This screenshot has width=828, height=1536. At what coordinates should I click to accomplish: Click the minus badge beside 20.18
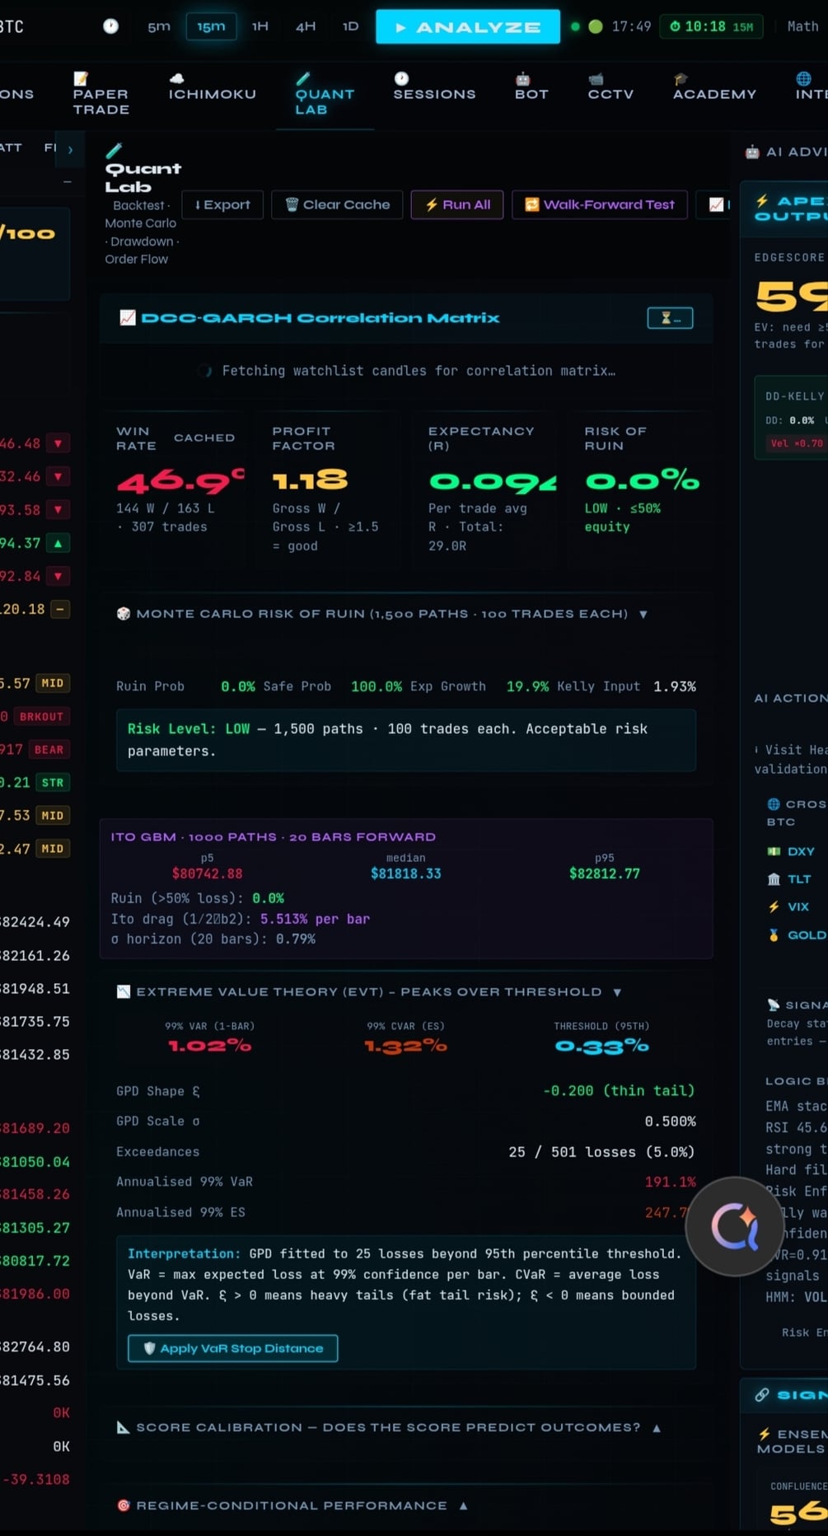tap(60, 609)
